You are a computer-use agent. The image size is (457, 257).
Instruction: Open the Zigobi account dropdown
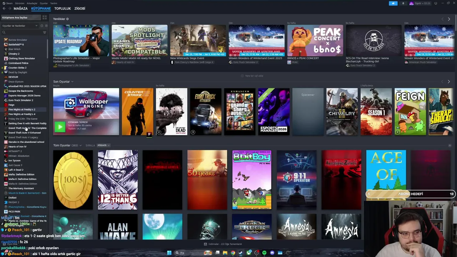(420, 4)
